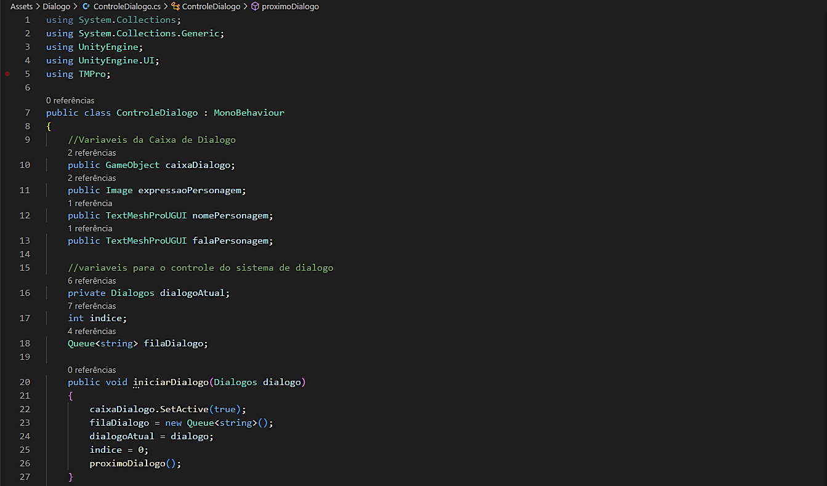Screen dimensions: 827x486
Task: Open the ControleDialogo.cs breadcrumb file list
Action: click(x=127, y=6)
